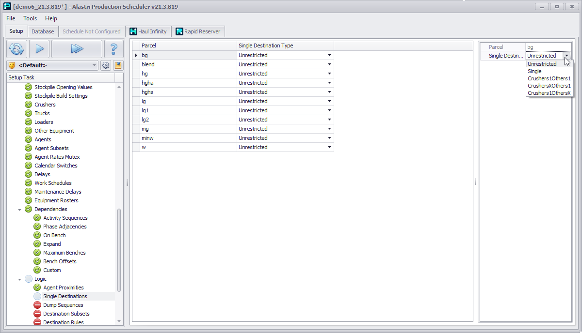This screenshot has width=582, height=333.
Task: Collapse the Logic tree node
Action: point(20,279)
